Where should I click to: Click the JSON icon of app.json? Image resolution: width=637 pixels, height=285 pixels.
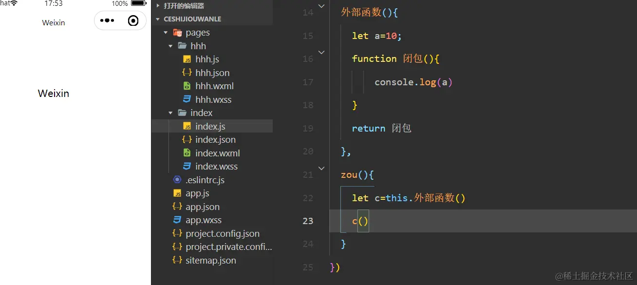pyautogui.click(x=177, y=207)
